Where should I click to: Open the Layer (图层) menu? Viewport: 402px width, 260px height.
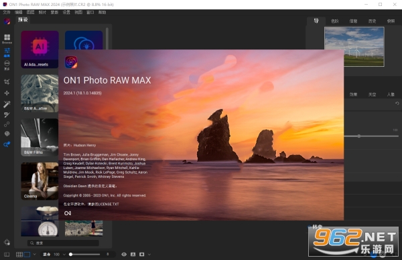pyautogui.click(x=30, y=12)
